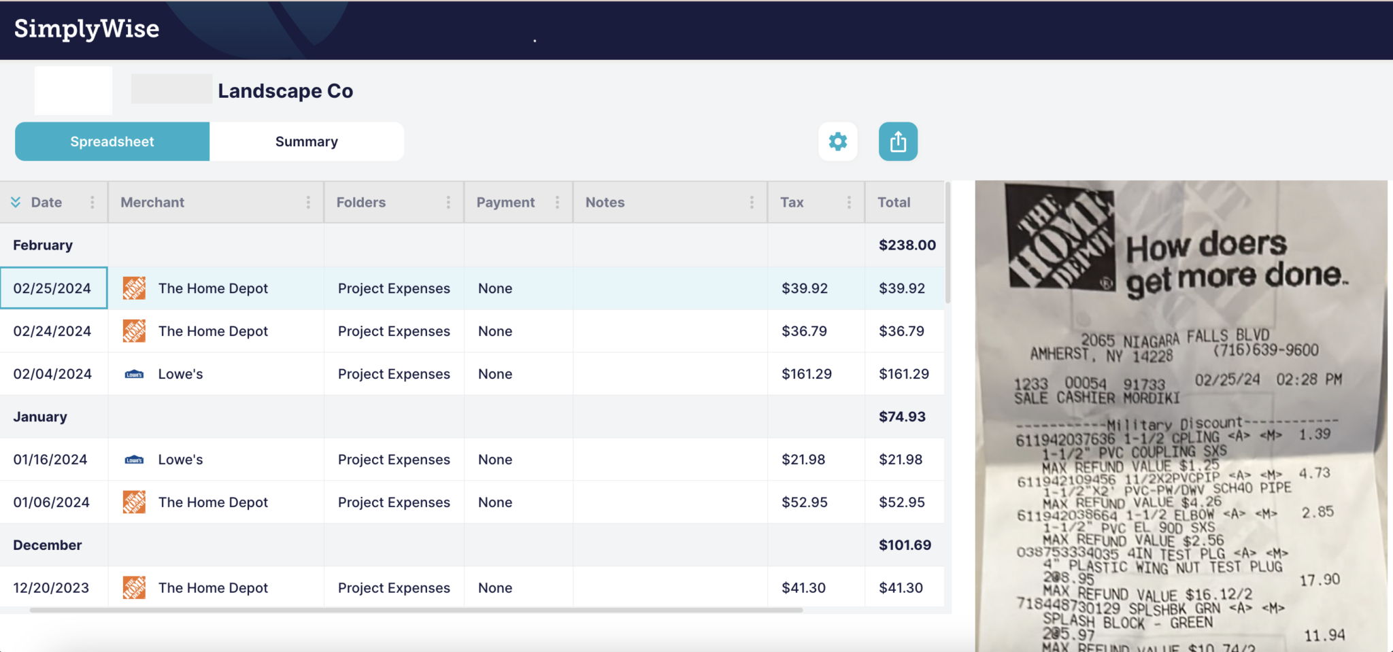
Task: Click the Landscape Co business name
Action: click(285, 90)
